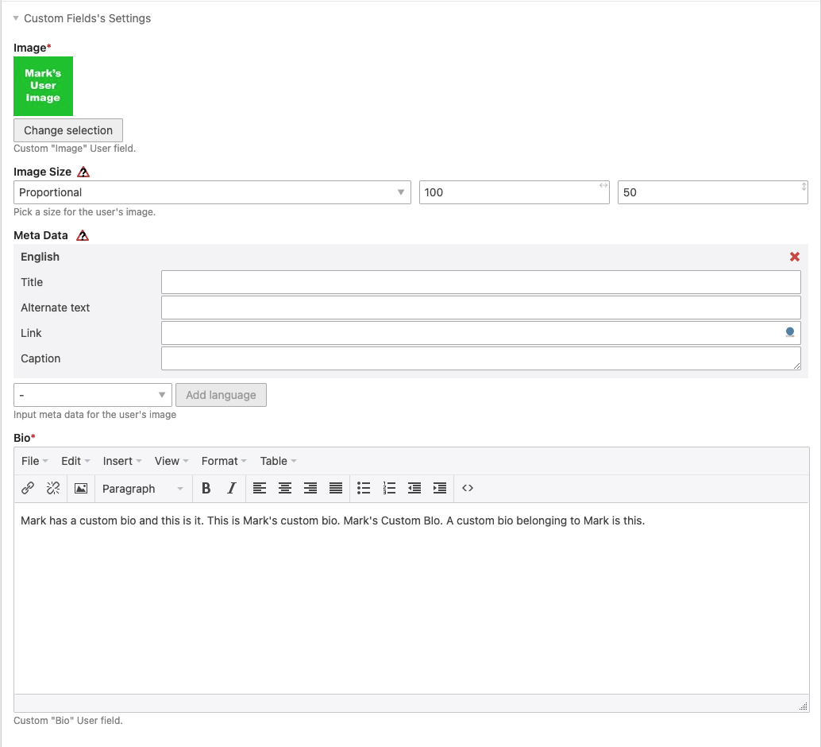Click the 'Pick a size for the user's image.' hint
This screenshot has height=747, width=821.
84,211
